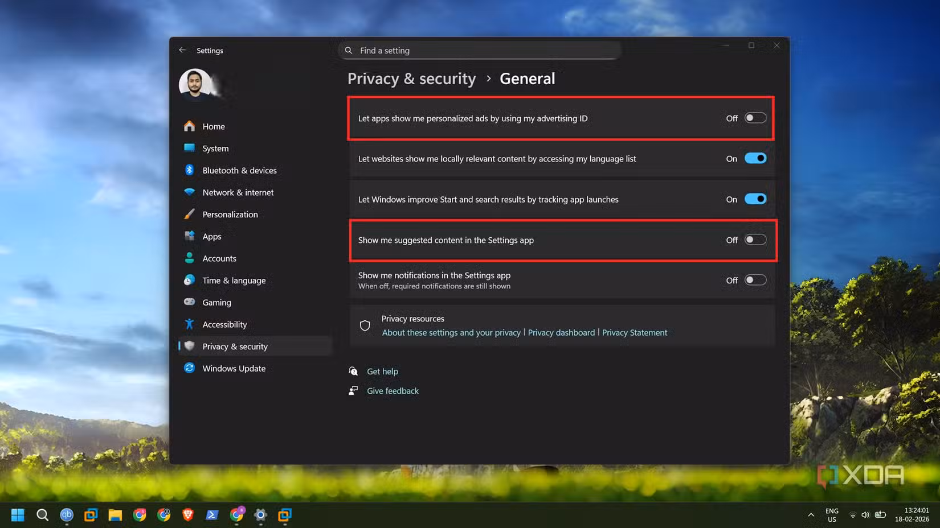Open Chrome with the purple profile badge
940x528 pixels.
(237, 514)
